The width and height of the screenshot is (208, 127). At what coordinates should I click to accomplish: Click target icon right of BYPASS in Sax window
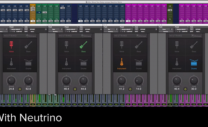[x=156, y=29]
